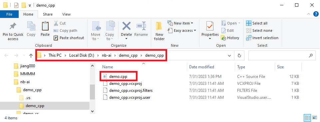Switch to the View ribbon tab
The height and width of the screenshot is (122, 320).
66,14
